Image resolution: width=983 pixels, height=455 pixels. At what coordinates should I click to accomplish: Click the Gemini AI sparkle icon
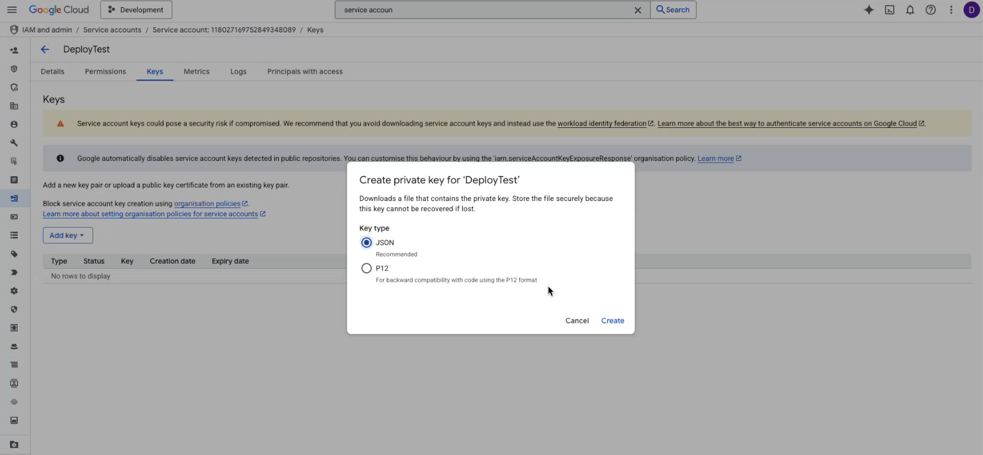click(869, 10)
